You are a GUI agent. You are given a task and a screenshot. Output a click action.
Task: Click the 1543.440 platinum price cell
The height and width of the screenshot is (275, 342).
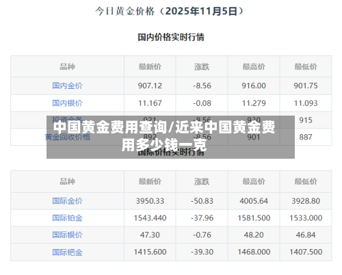[x=150, y=218]
